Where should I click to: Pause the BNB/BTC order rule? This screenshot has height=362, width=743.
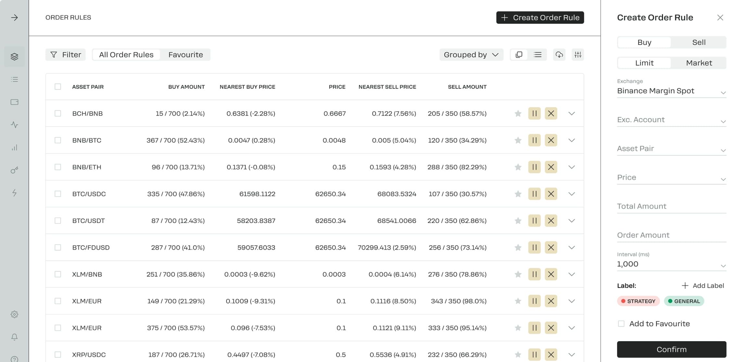(x=534, y=140)
